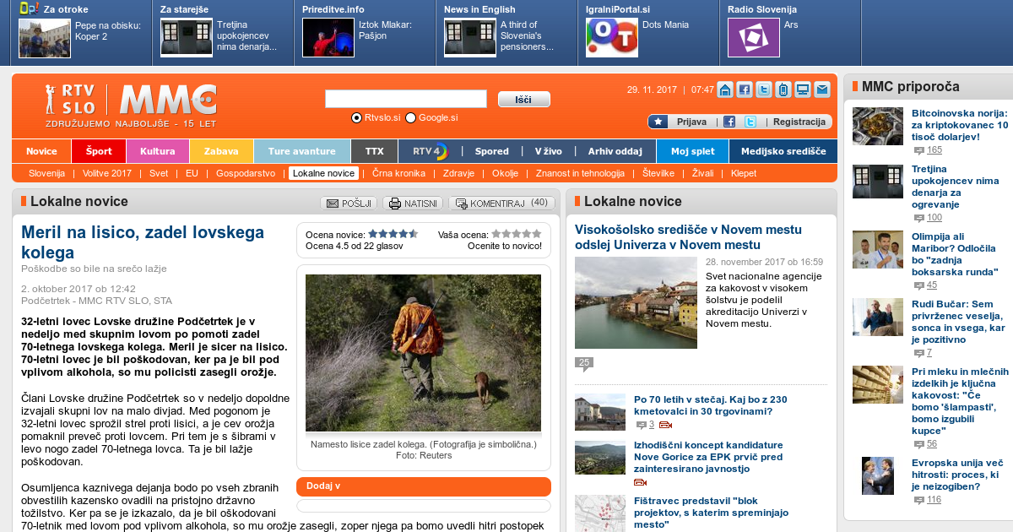Click the envelope mail icon in header
Viewport: 1013px width, 532px height.
tap(821, 90)
